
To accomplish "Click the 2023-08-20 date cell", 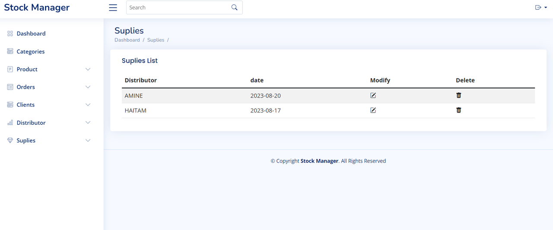I will (266, 96).
